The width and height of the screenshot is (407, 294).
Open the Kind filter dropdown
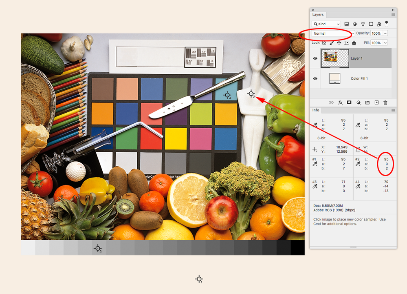click(326, 24)
